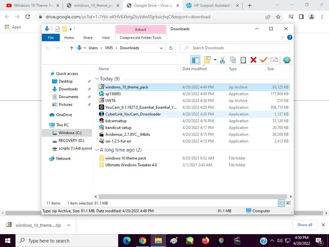Expand the Explorer ribbon chevron
The width and height of the screenshot is (329, 247).
tap(282, 37)
